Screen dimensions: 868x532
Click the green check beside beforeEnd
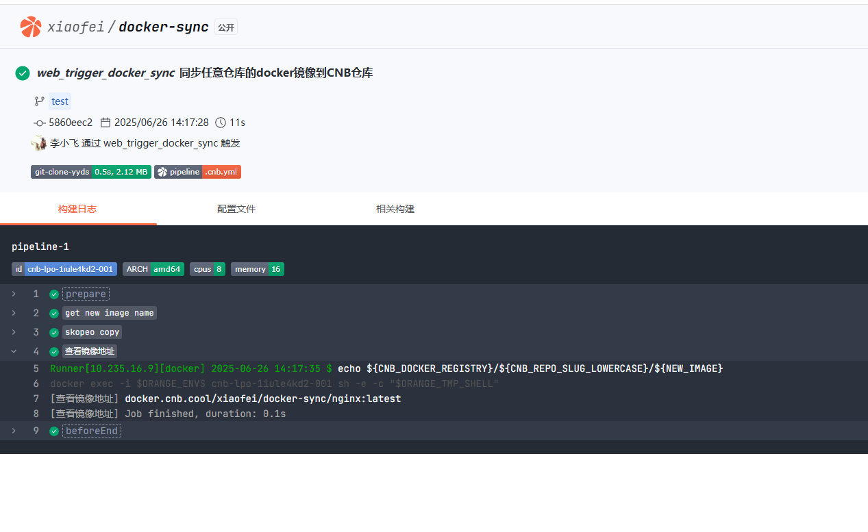(x=54, y=431)
